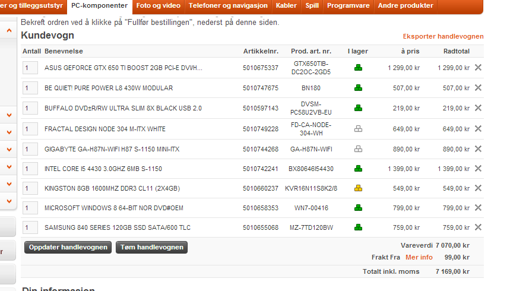Remove Kingston 8GB DDR3 row
The height and width of the screenshot is (291, 507).
[x=479, y=188]
